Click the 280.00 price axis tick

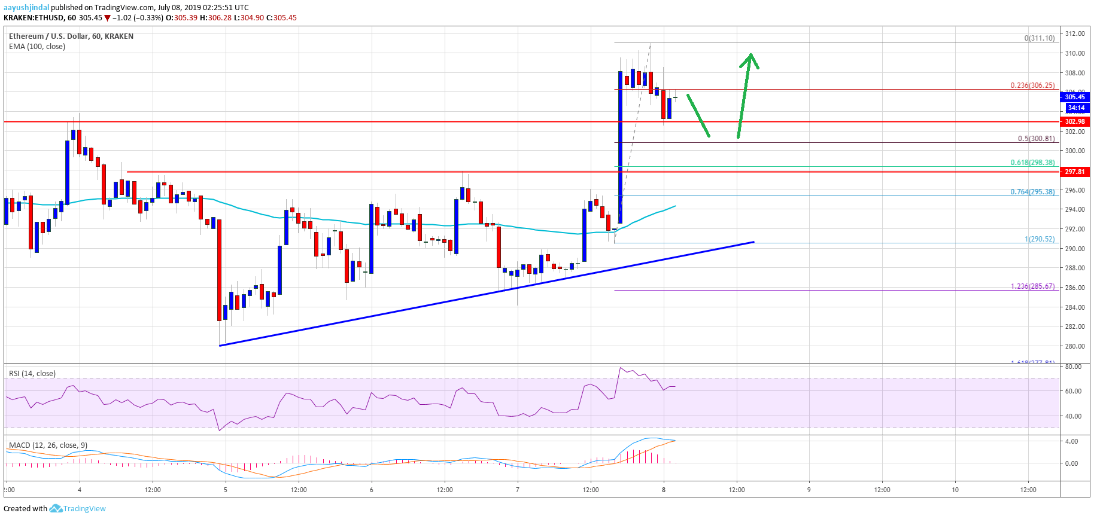click(x=1074, y=346)
